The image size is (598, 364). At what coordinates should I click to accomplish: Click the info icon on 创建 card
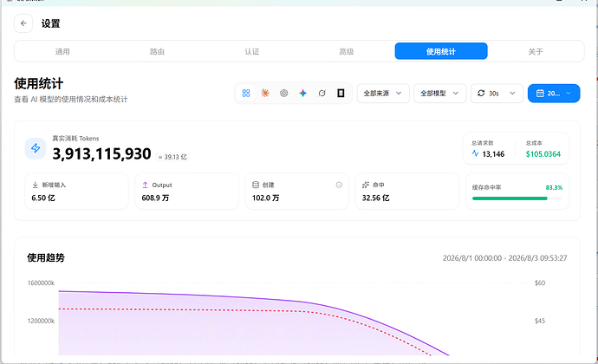[339, 185]
